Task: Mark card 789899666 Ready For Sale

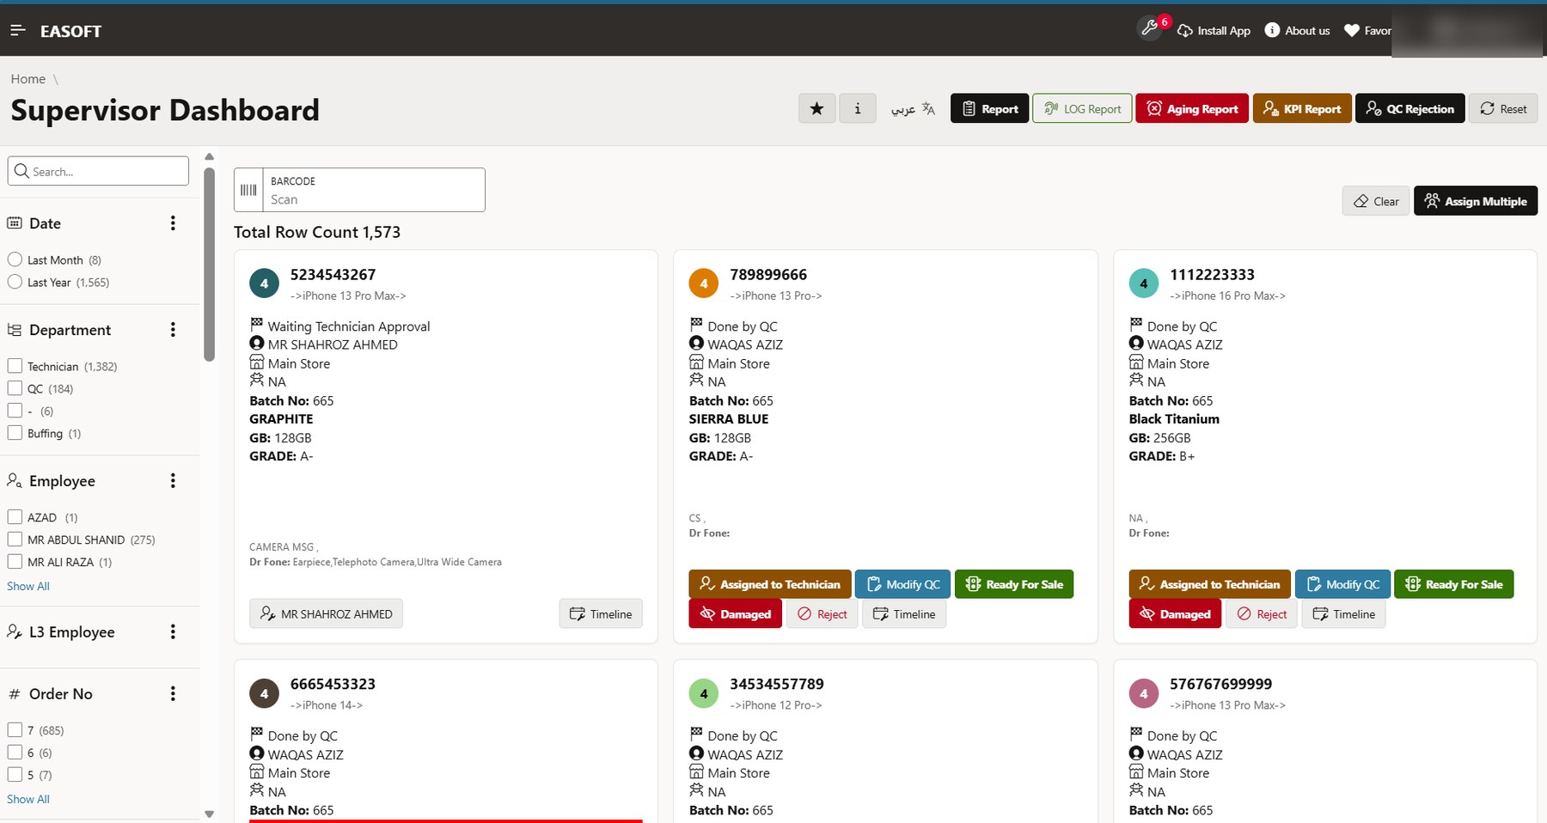Action: click(x=1014, y=584)
